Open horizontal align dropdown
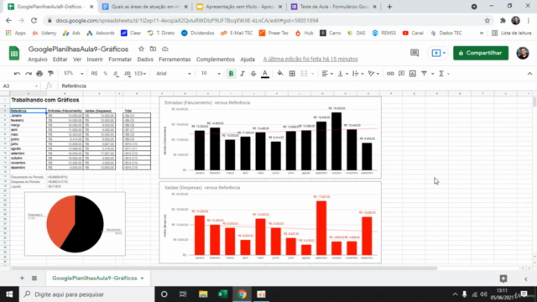The width and height of the screenshot is (537, 302). (x=327, y=74)
